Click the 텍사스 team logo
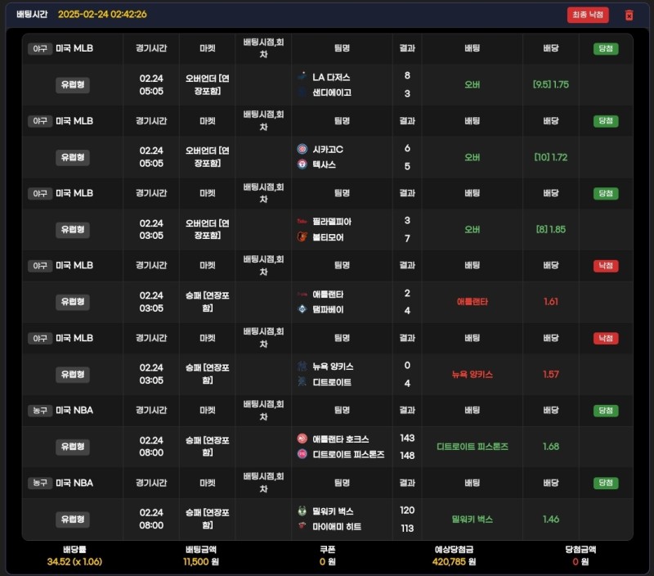 (302, 164)
